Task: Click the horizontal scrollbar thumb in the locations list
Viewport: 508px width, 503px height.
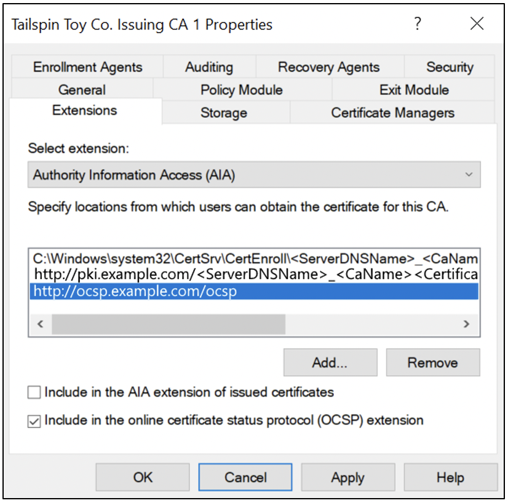Action: [169, 323]
